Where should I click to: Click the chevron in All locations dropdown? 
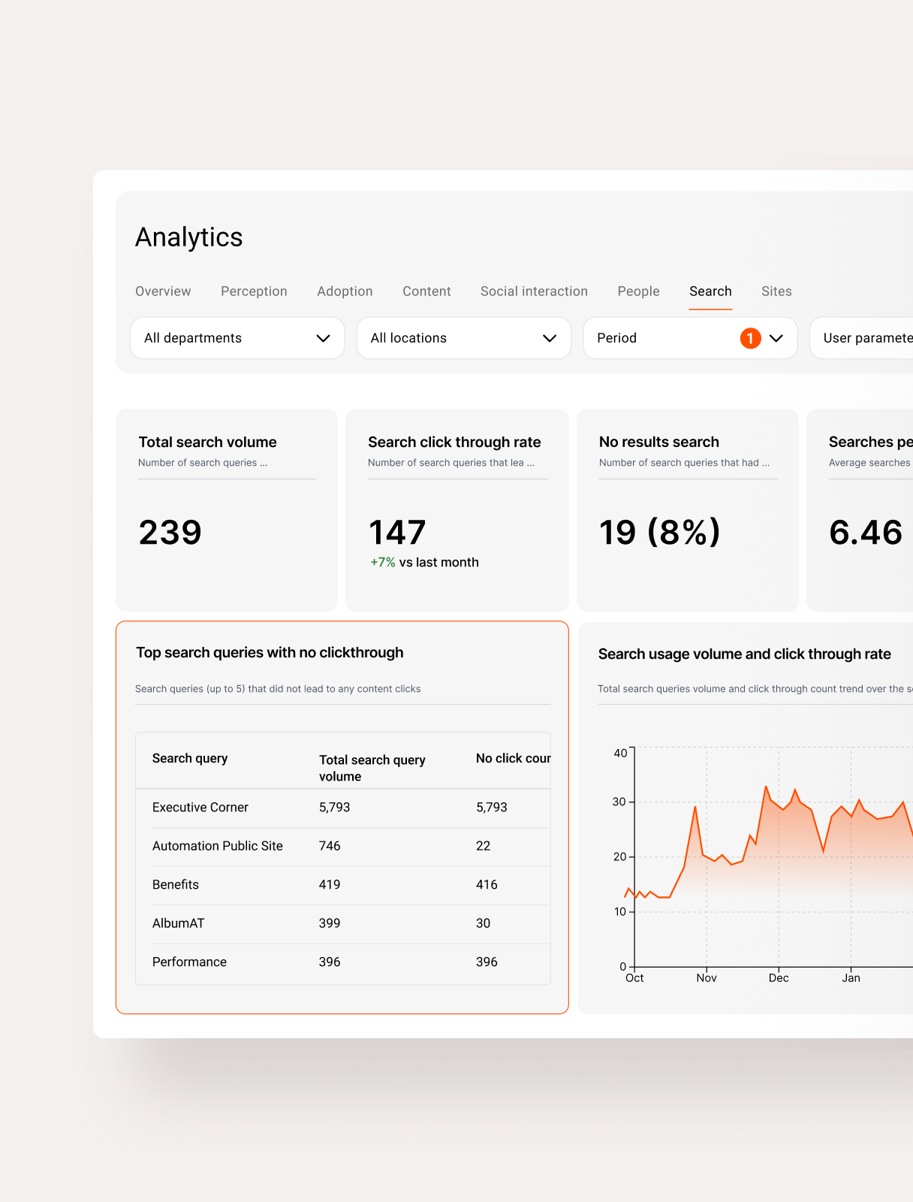point(550,338)
